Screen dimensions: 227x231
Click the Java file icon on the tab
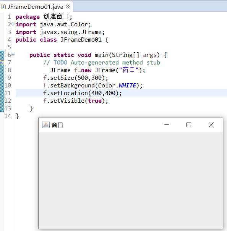(x=3, y=6)
